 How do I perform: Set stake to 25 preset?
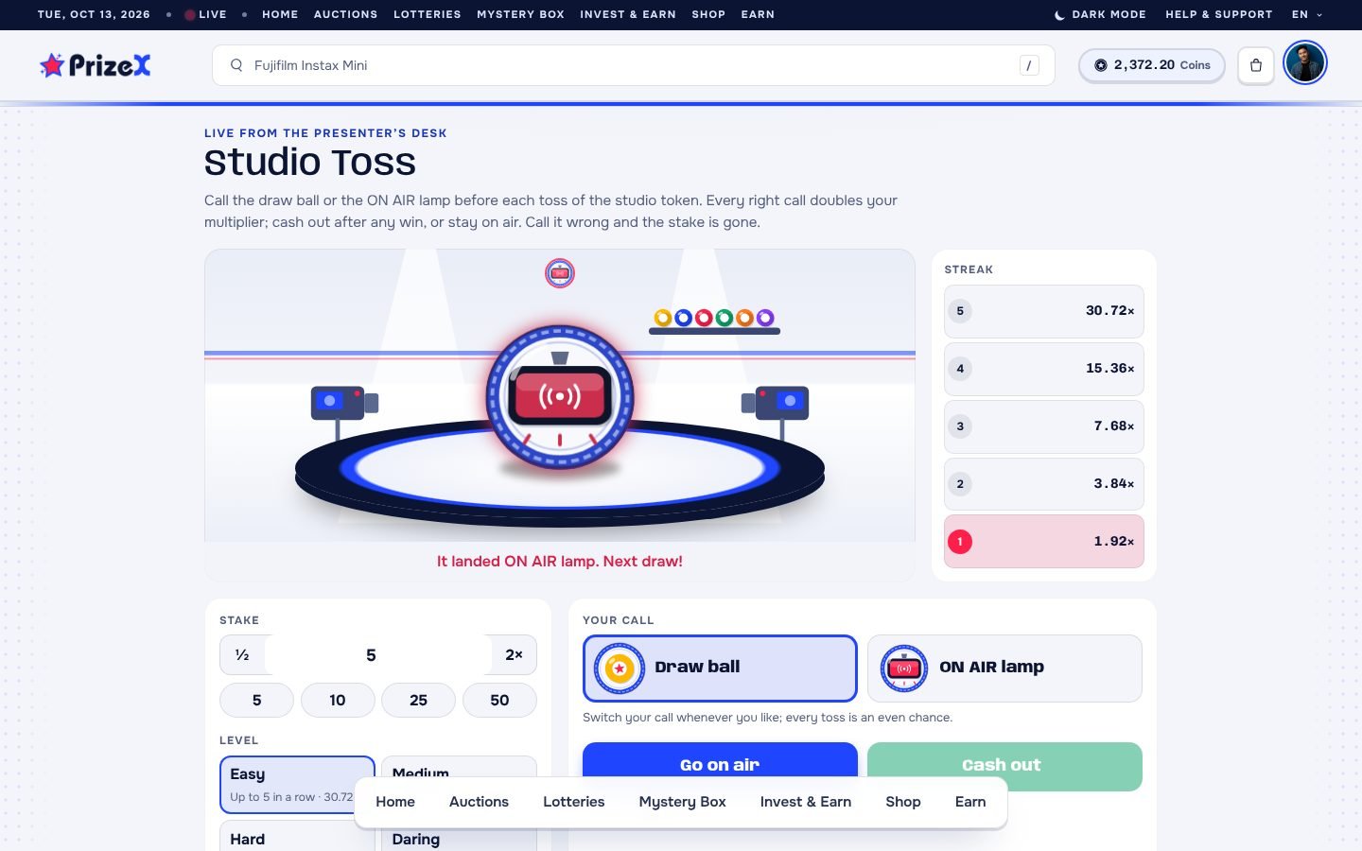click(418, 700)
